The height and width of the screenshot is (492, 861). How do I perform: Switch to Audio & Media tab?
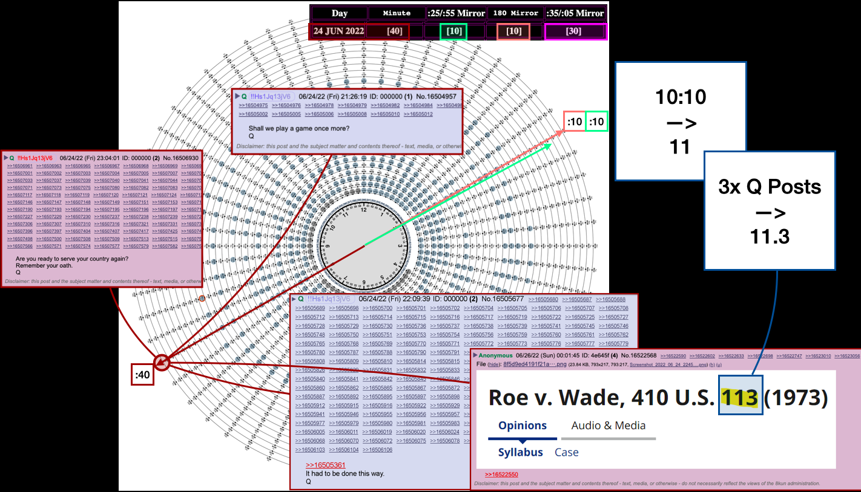point(609,426)
